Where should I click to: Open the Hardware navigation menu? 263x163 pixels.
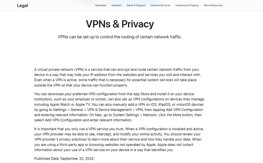(101, 5)
